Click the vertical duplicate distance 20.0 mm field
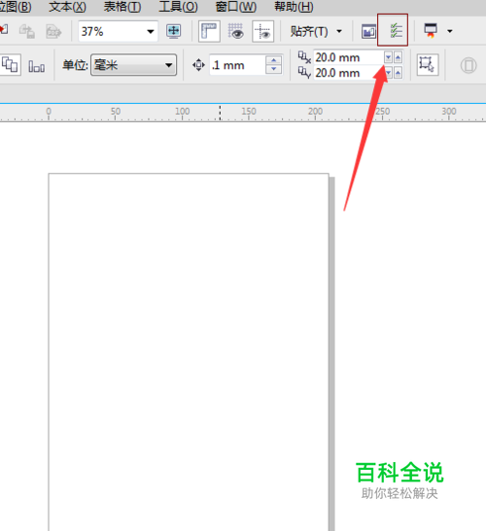Screen dimensions: 486x531 pyautogui.click(x=348, y=73)
